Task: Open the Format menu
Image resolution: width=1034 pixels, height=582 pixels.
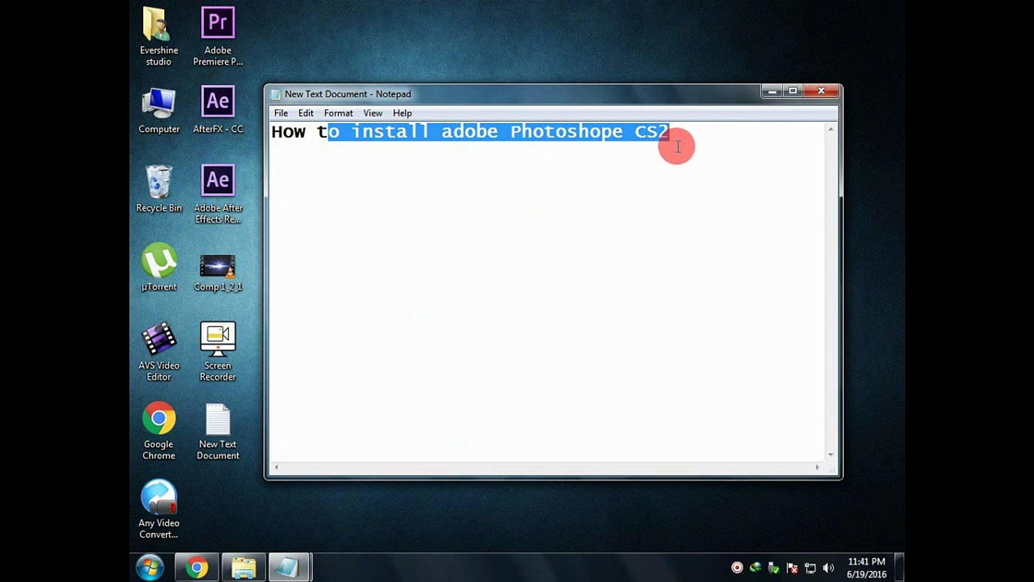Action: click(338, 113)
